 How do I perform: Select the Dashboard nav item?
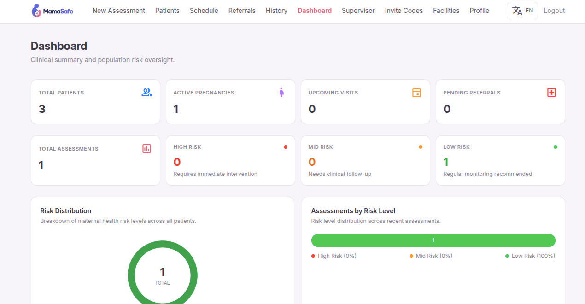click(315, 11)
